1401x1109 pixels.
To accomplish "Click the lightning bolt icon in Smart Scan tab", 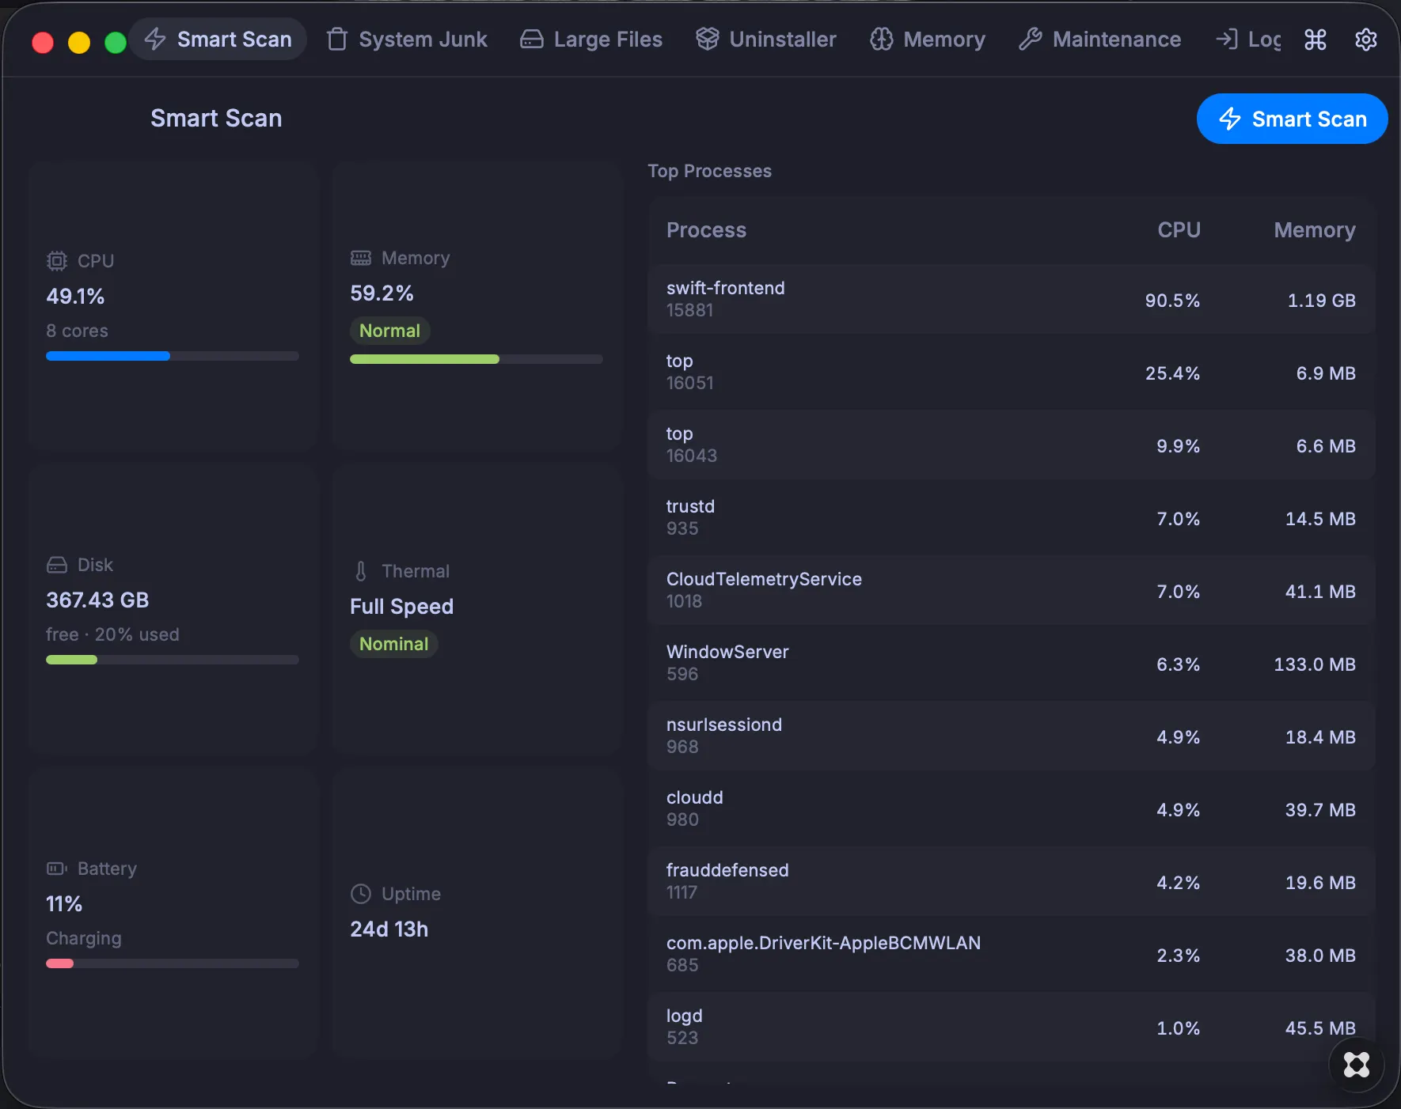I will point(155,39).
